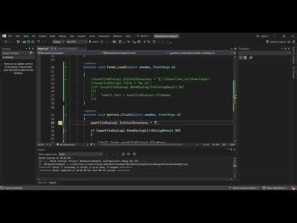Screen dimensions: 297x223
Task: Click the feedback icon at top right
Action: point(294,42)
